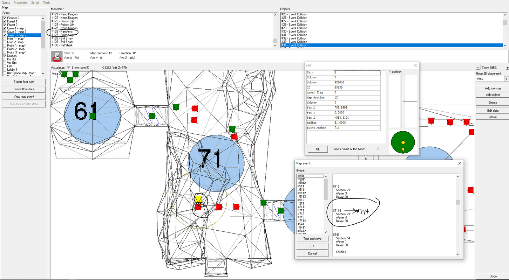509x280 pixels.
Task: Click the Test and save button
Action: coord(312,239)
